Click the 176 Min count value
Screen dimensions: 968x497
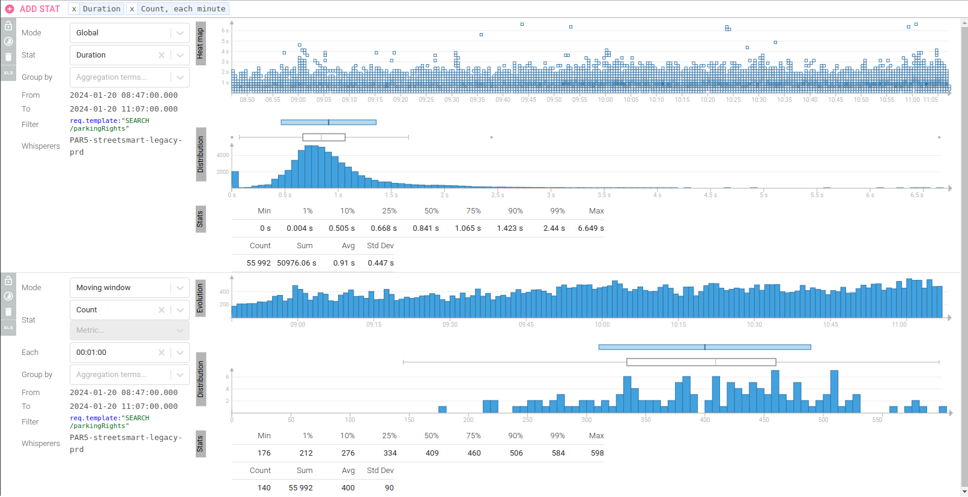coord(264,453)
